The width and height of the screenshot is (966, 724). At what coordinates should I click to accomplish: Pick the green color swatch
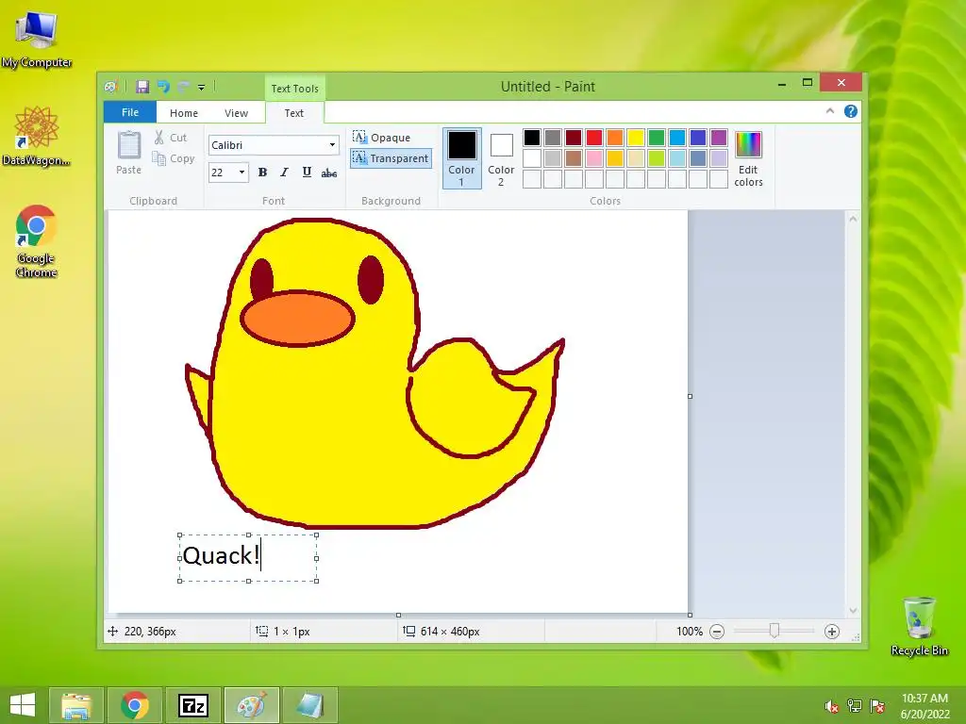click(657, 138)
